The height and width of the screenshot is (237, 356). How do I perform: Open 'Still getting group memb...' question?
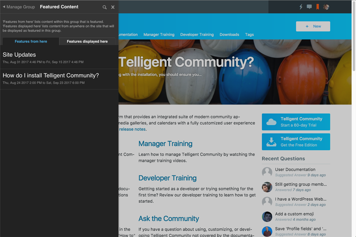301,184
